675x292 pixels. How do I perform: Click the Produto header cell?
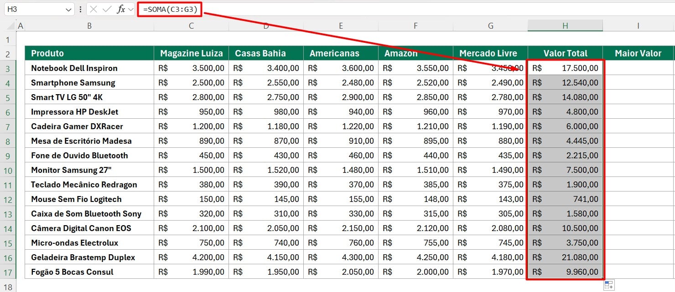(x=89, y=53)
